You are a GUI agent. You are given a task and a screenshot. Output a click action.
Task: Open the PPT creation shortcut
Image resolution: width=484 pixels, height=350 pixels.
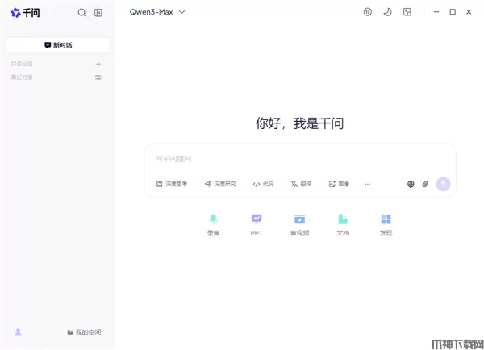click(257, 223)
